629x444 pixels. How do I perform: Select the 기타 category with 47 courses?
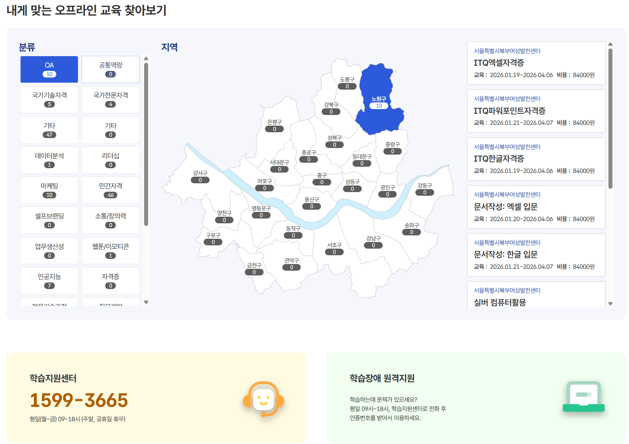click(49, 130)
